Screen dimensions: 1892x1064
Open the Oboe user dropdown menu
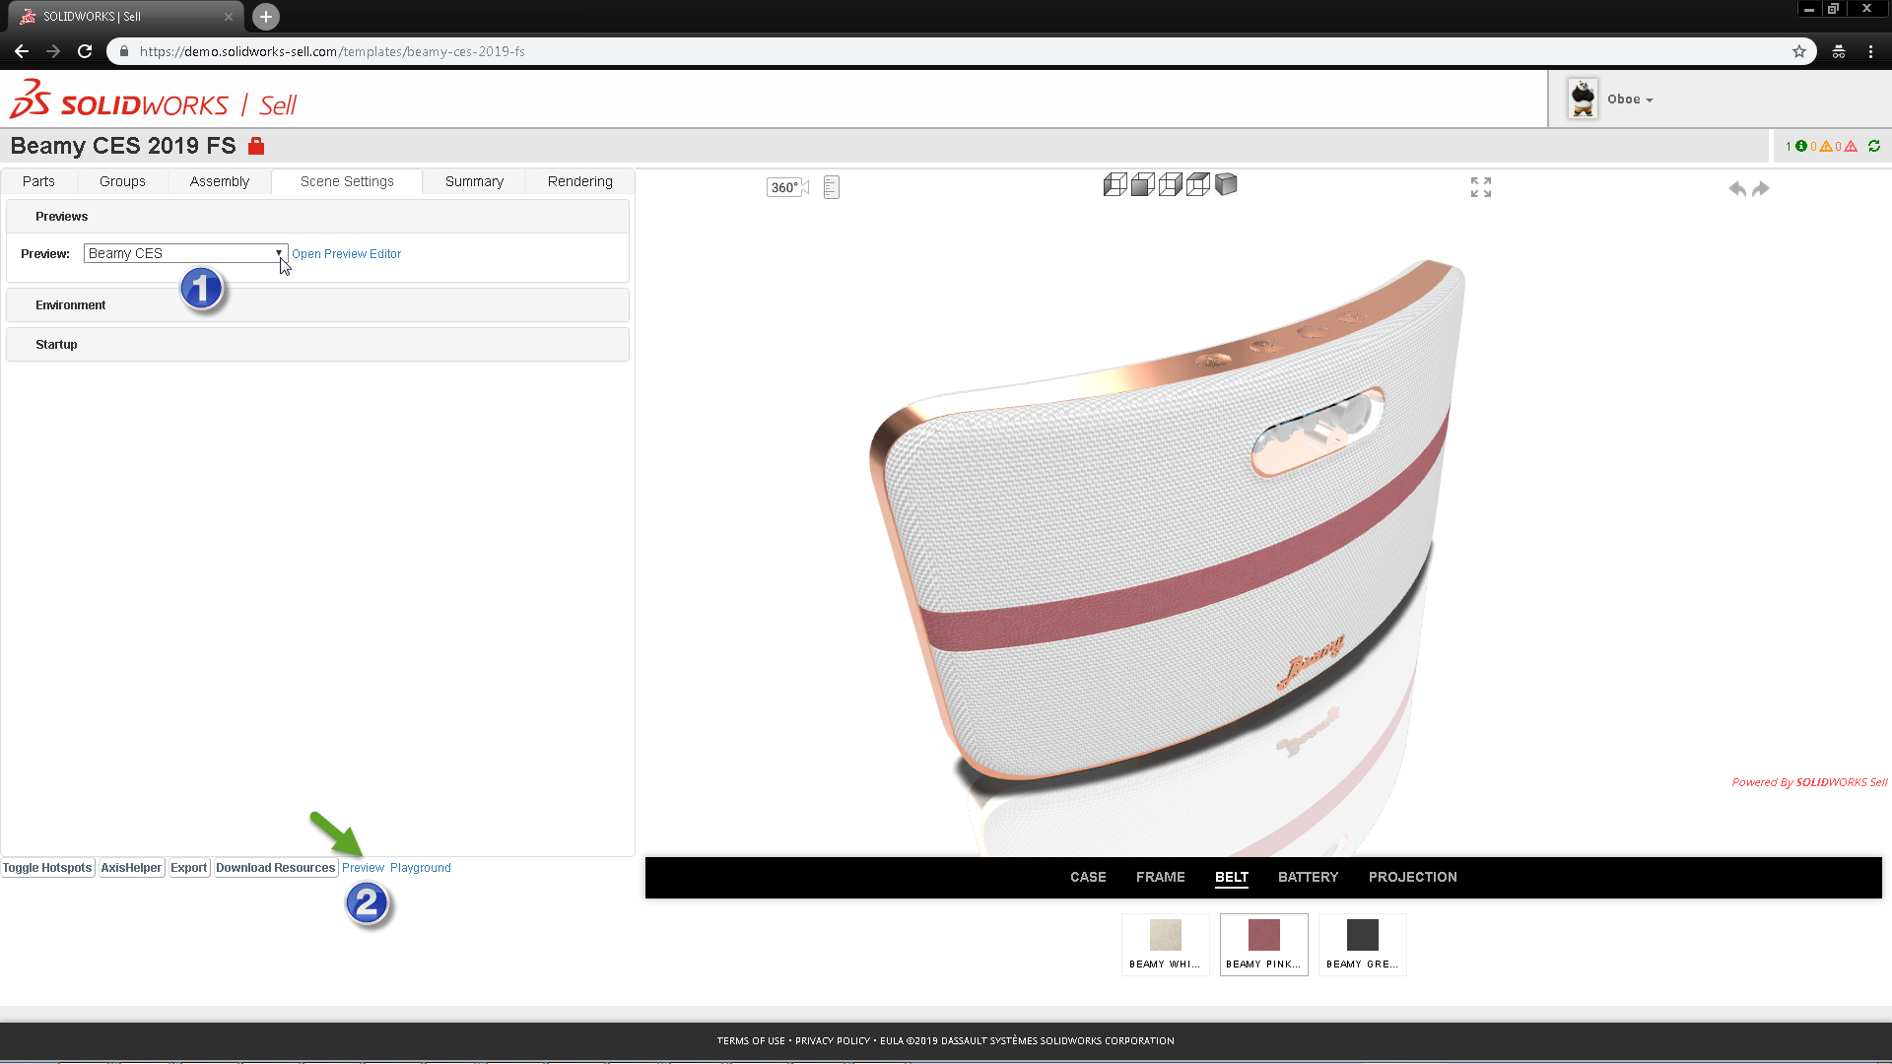coord(1630,100)
